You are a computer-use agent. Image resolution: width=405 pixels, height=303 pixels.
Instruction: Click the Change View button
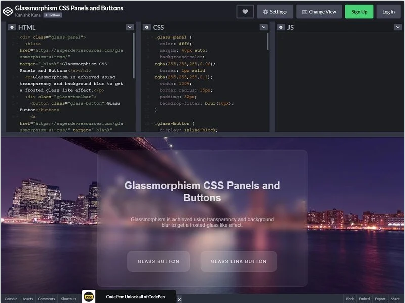[x=319, y=12]
